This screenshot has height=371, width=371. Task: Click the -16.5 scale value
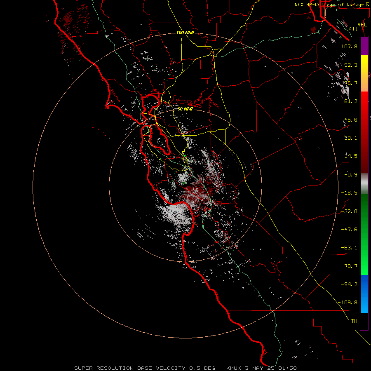(349, 193)
